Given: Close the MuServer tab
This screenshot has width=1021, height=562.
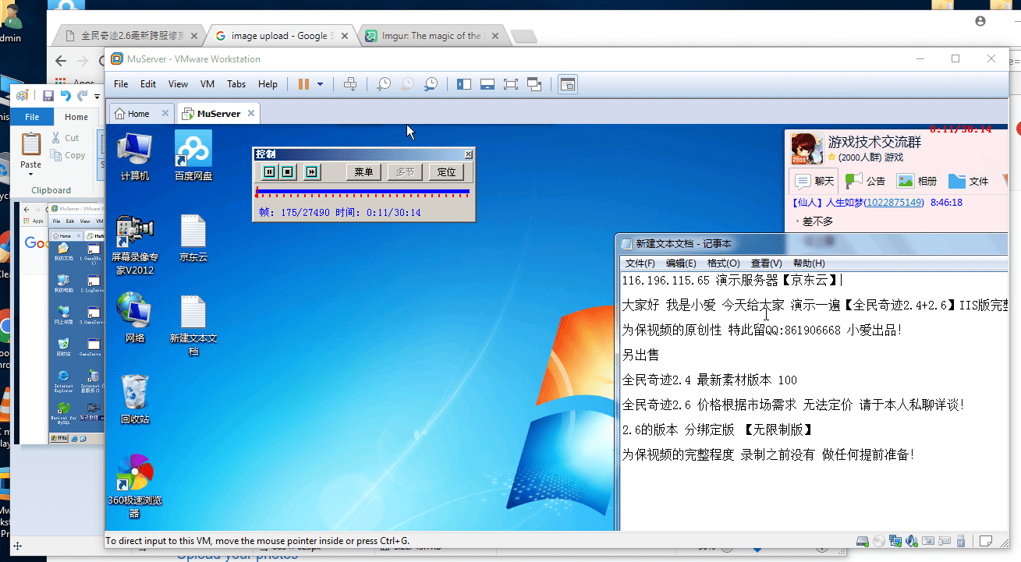Looking at the screenshot, I should (x=250, y=114).
